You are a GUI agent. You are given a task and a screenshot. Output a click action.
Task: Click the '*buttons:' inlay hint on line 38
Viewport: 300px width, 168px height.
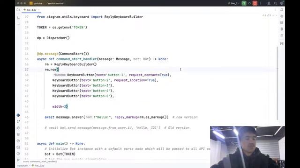pos(60,75)
